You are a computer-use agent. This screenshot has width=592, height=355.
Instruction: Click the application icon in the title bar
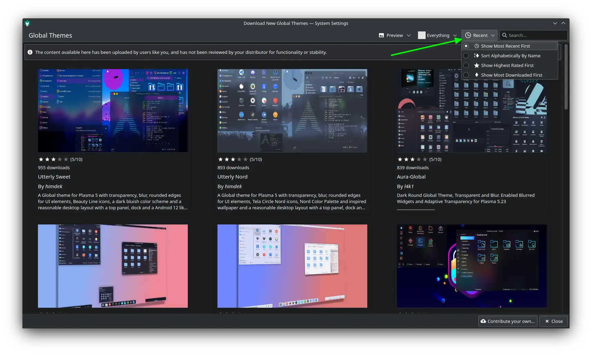click(x=27, y=23)
